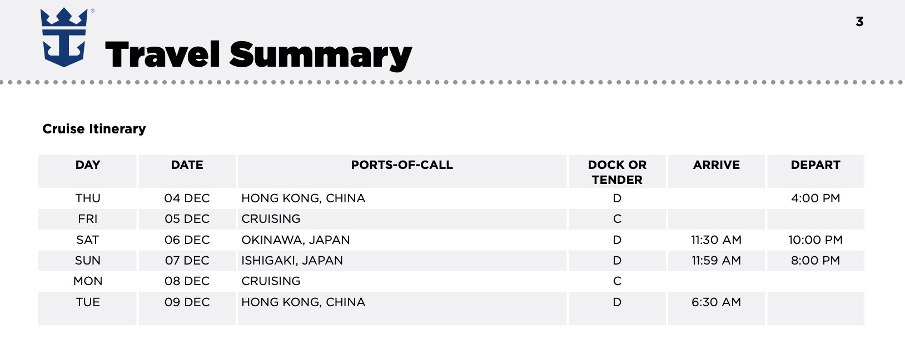This screenshot has width=905, height=339.
Task: Click the 04 DEC date cell
Action: click(x=187, y=198)
